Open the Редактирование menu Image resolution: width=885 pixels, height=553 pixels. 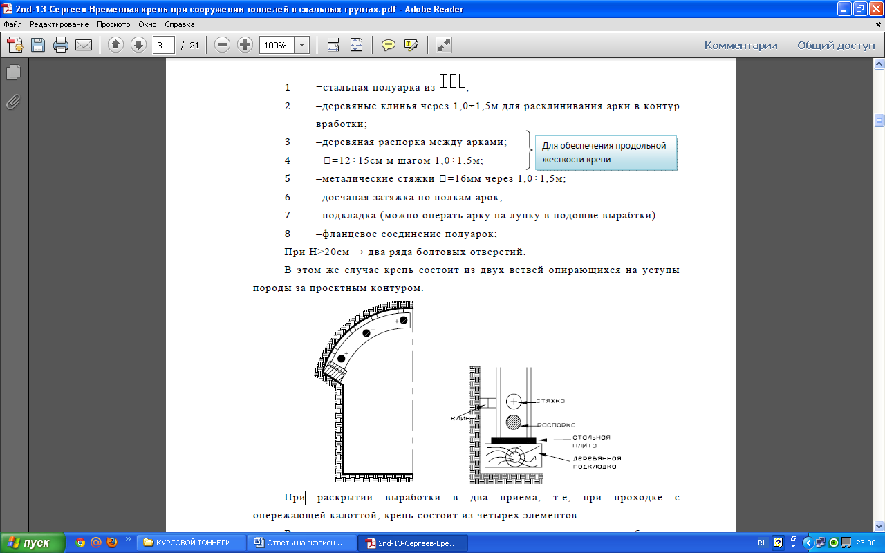(x=59, y=24)
